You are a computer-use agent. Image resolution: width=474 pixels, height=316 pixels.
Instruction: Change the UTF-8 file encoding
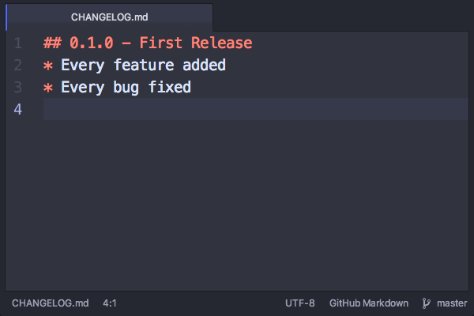point(300,303)
